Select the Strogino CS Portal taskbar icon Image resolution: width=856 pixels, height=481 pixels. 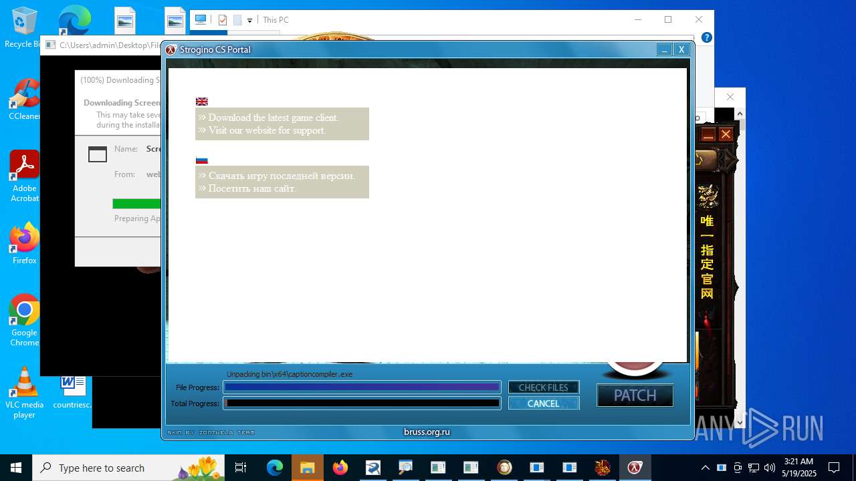[x=635, y=468]
